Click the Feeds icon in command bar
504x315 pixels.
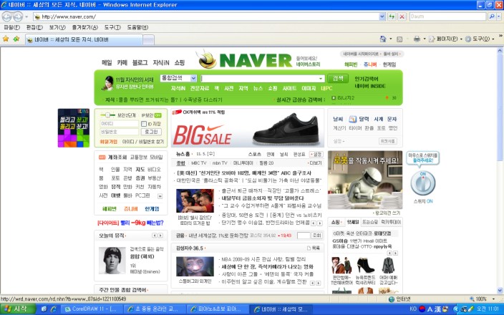pos(399,39)
